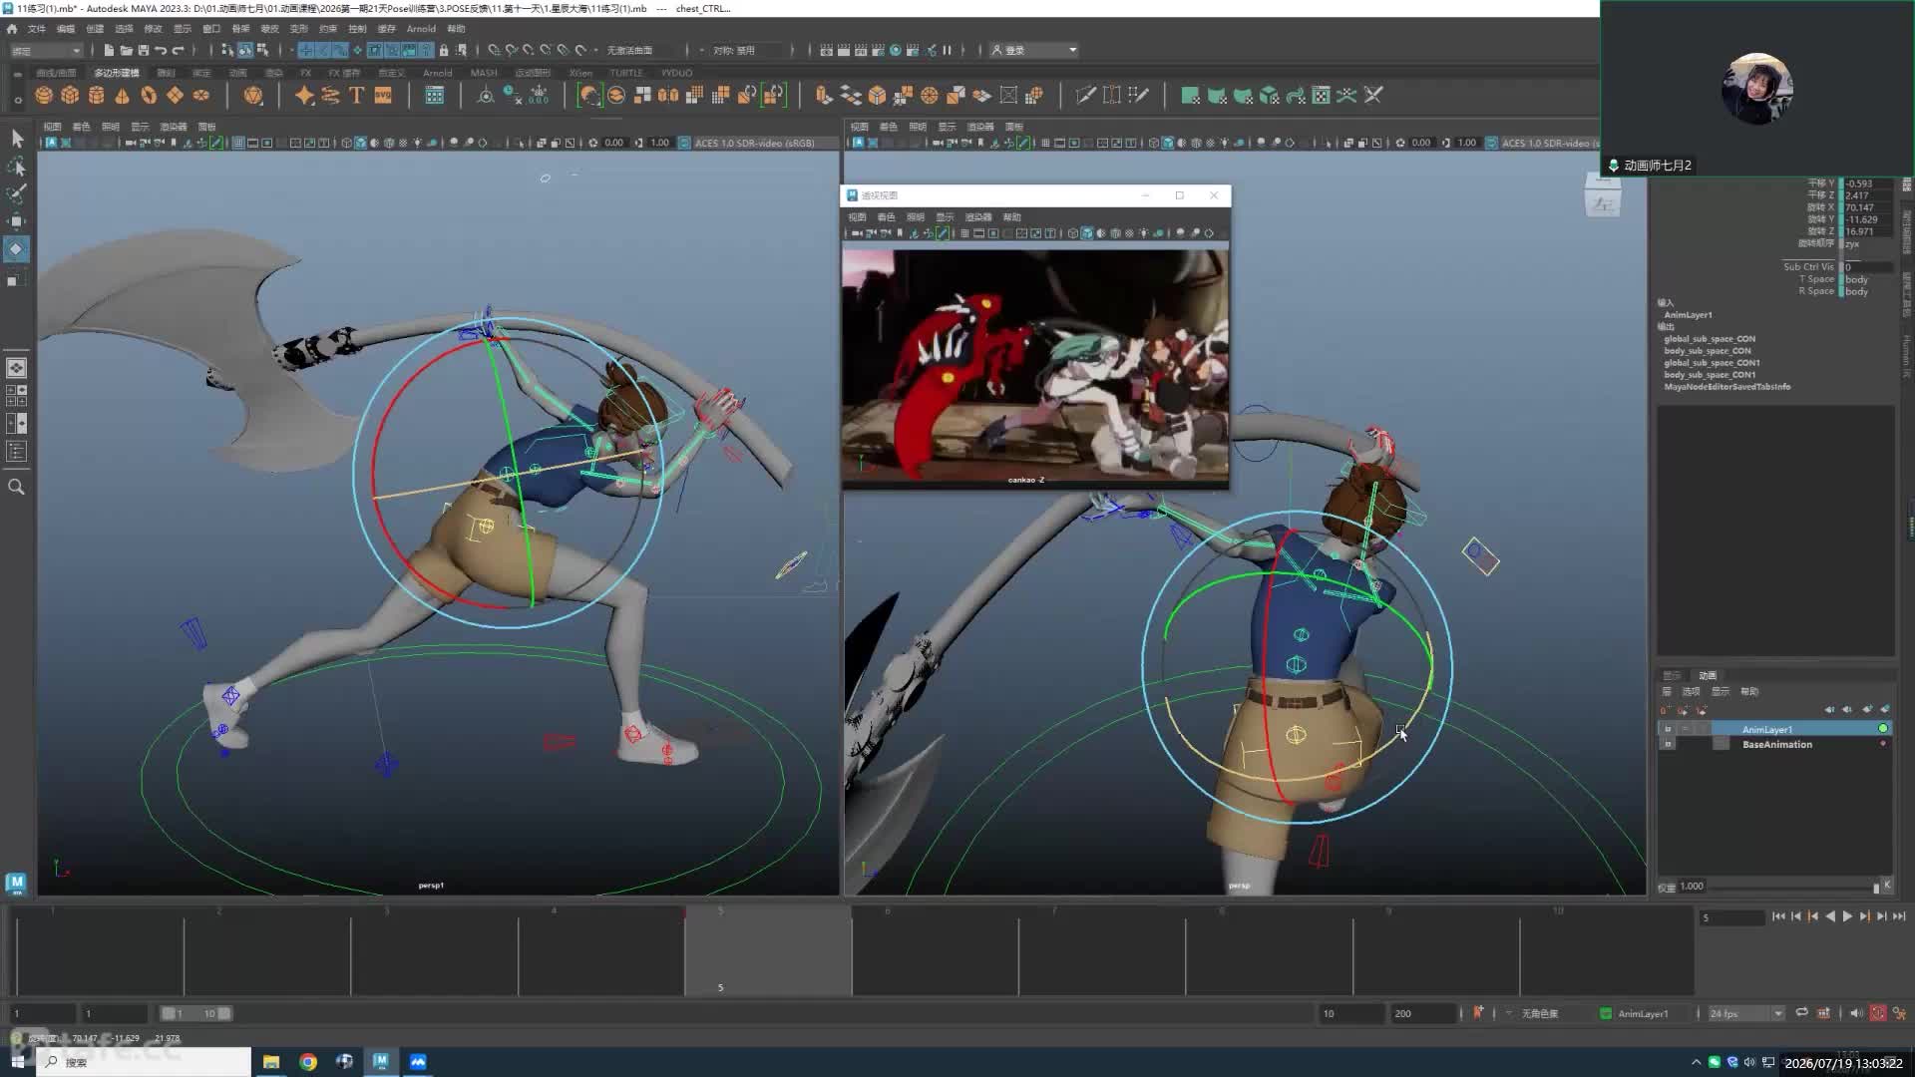Click the Windows taskbar search box
The width and height of the screenshot is (1915, 1077).
click(x=145, y=1062)
